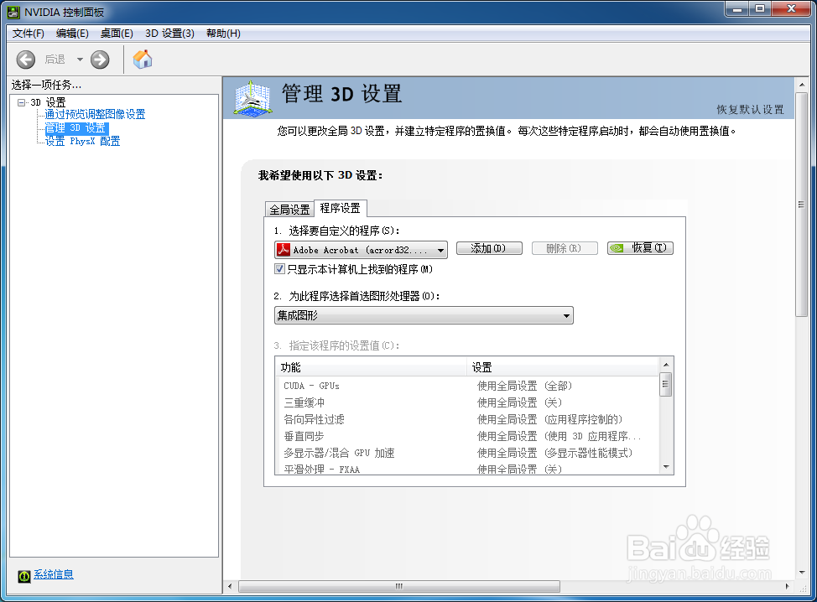Viewport: 817px width, 602px height.
Task: Open the 编辑(E) menu
Action: [72, 34]
